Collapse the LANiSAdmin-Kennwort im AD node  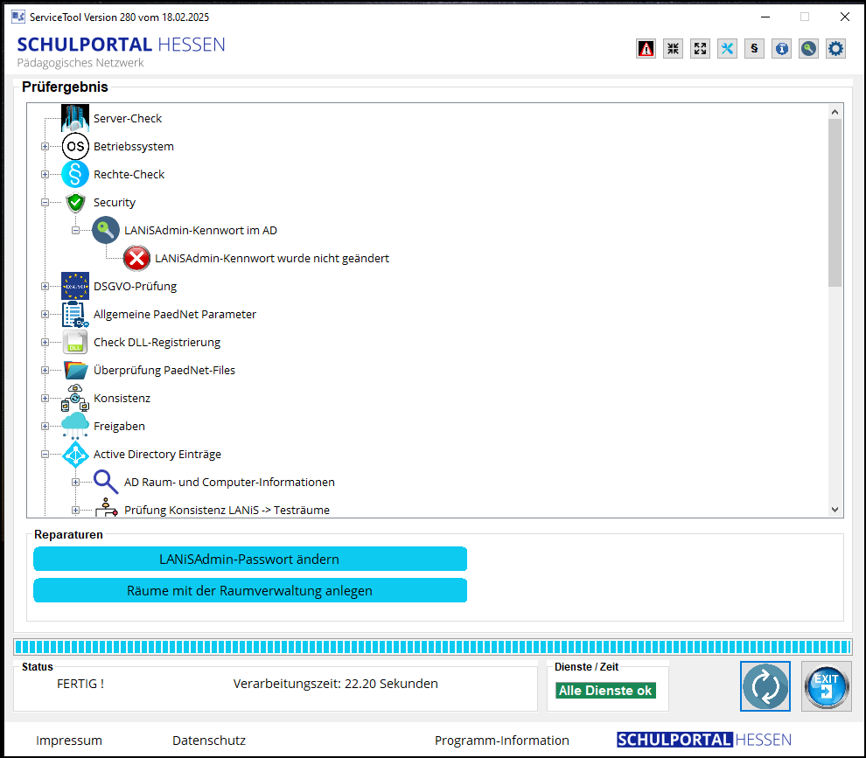point(75,230)
